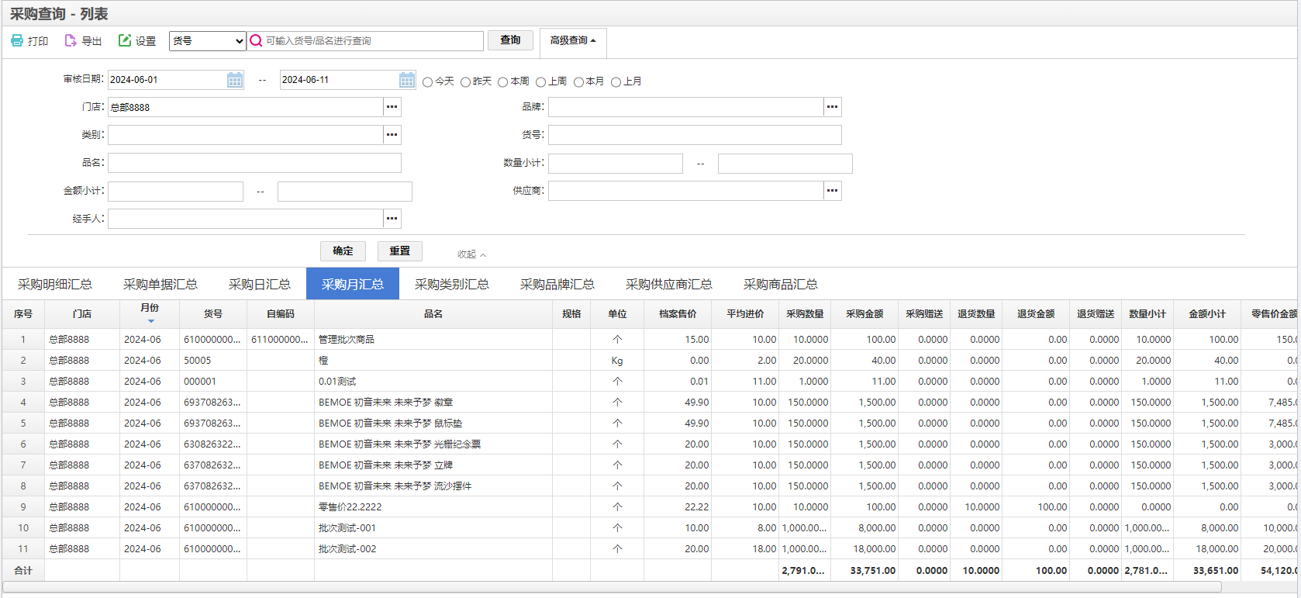Switch to 采购品牌汇总 tab
Image resolution: width=1301 pixels, height=598 pixels.
(x=557, y=284)
